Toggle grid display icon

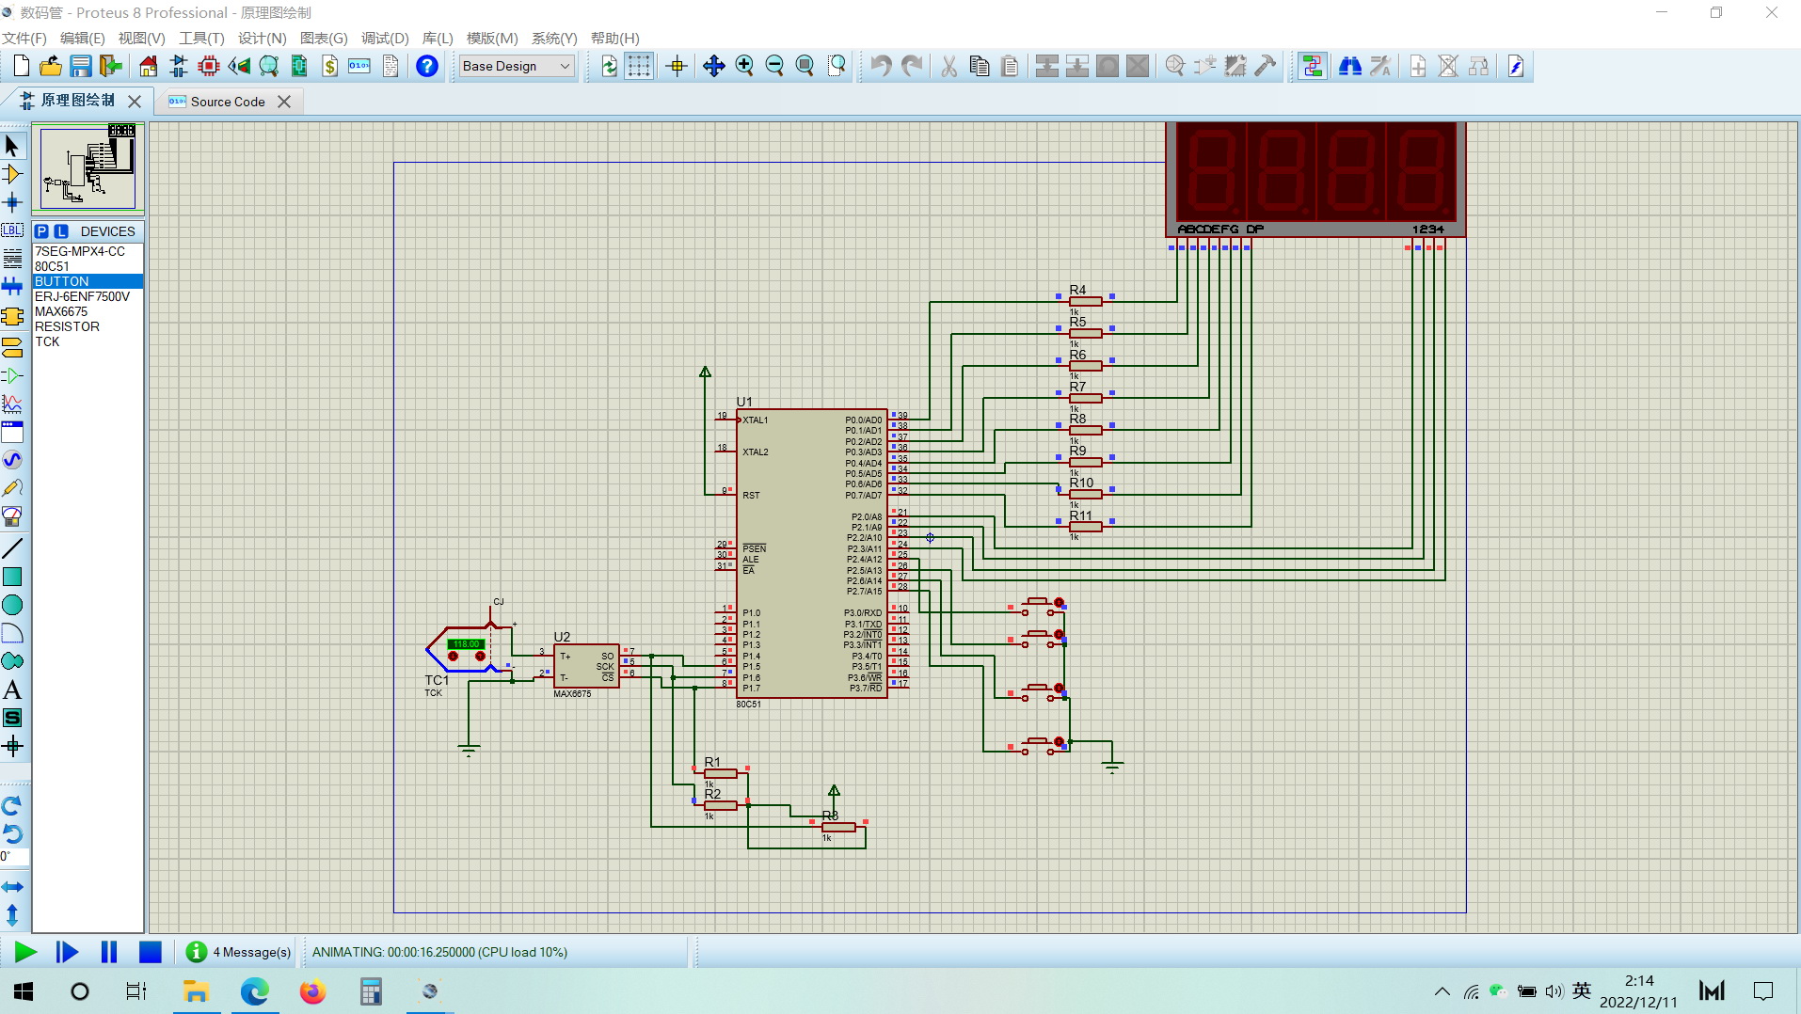click(639, 66)
